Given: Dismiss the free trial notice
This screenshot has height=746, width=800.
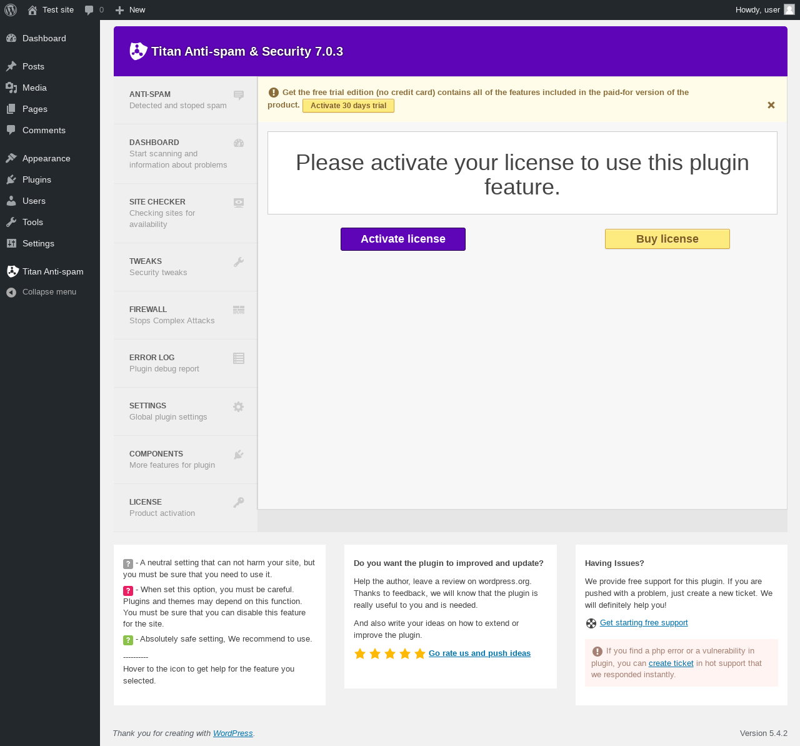Looking at the screenshot, I should (771, 105).
